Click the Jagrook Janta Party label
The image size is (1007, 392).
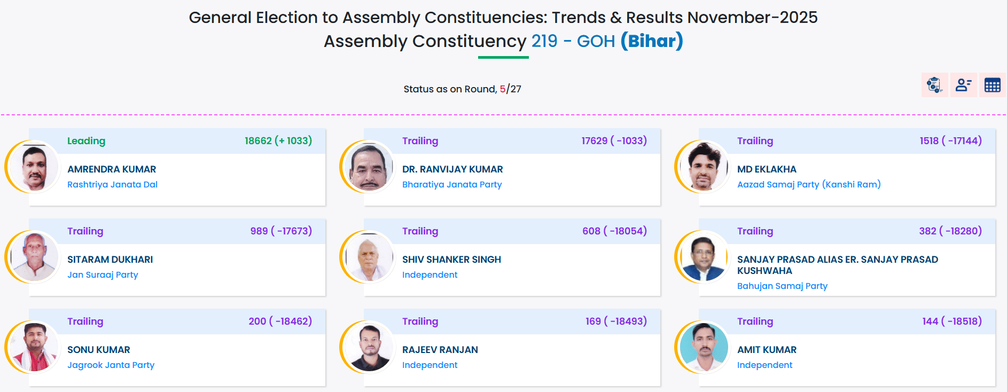[x=111, y=365]
